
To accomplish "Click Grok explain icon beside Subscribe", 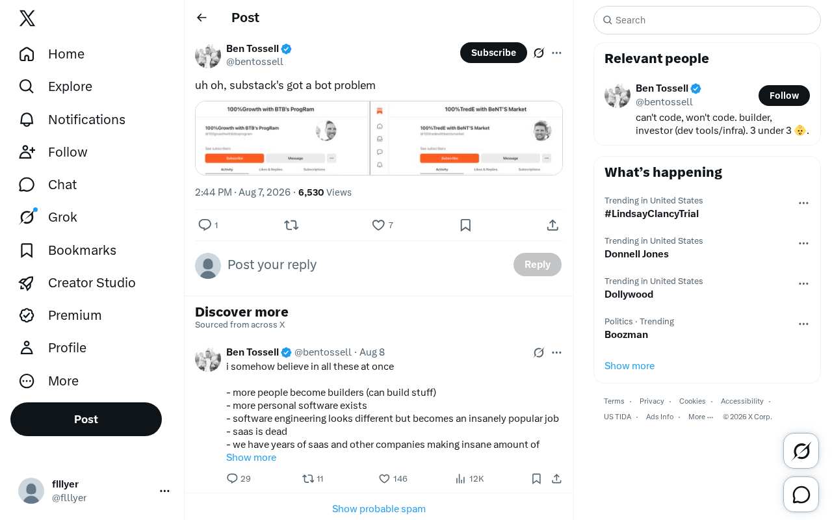I will (x=539, y=53).
